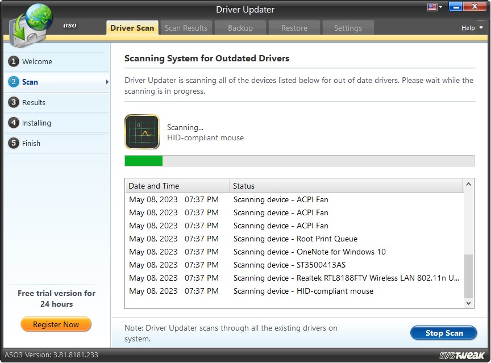Switch to the Backup tab

240,27
